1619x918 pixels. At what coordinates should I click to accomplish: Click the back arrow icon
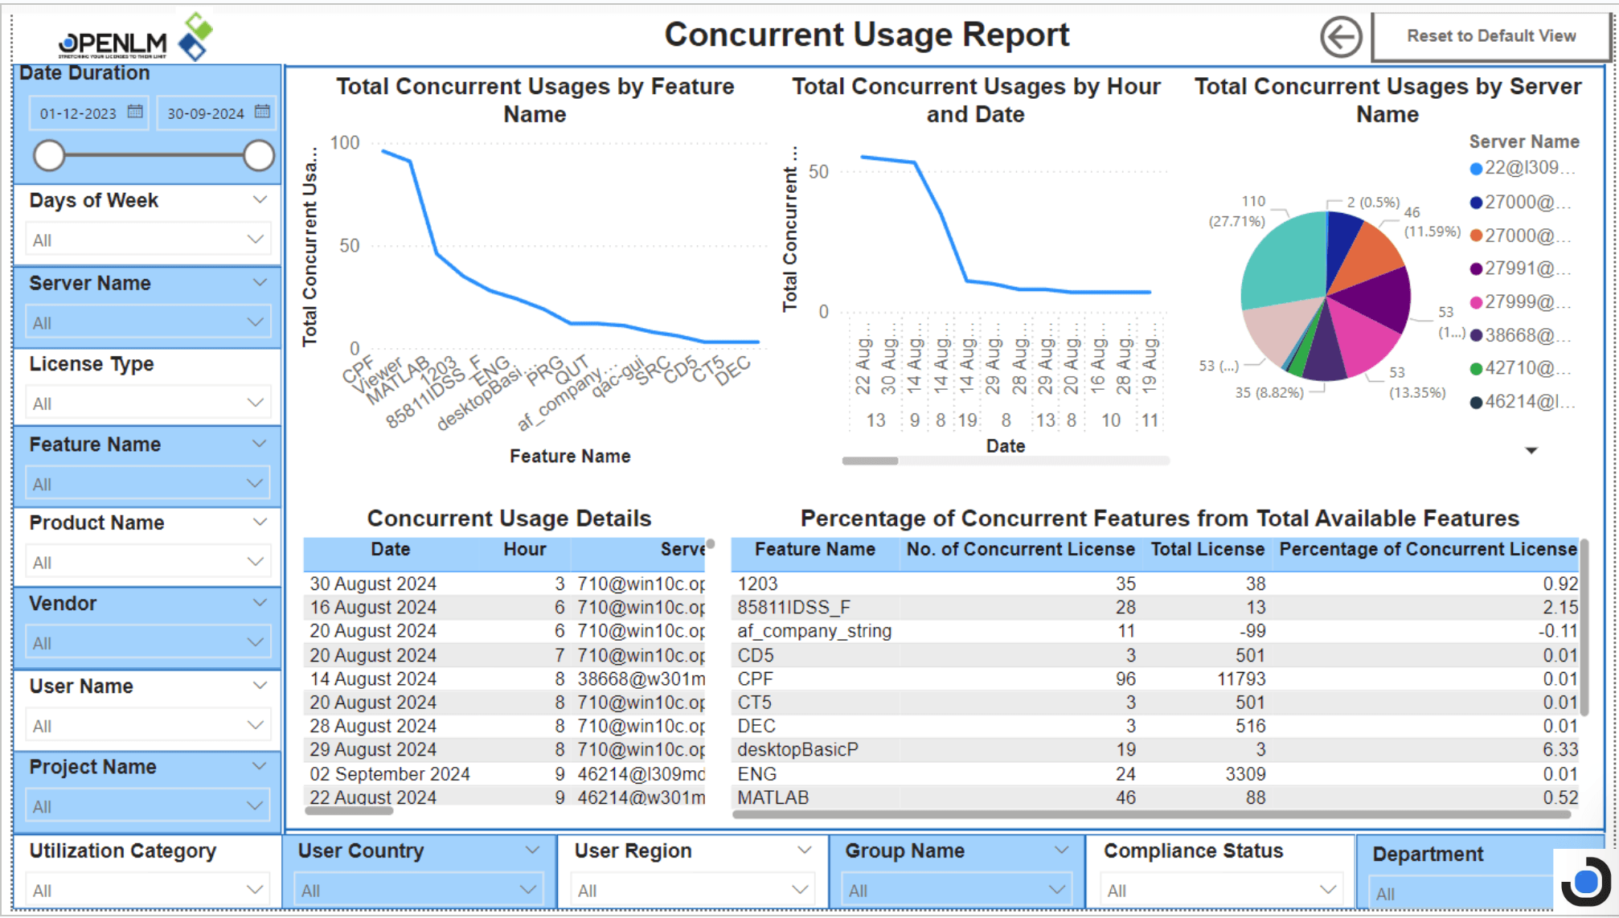[x=1341, y=37]
